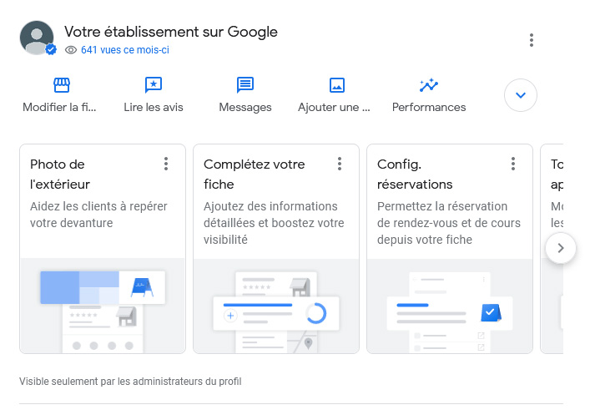Click the Config. réservations calendar illustration
595x420 pixels.
pyautogui.click(x=450, y=306)
